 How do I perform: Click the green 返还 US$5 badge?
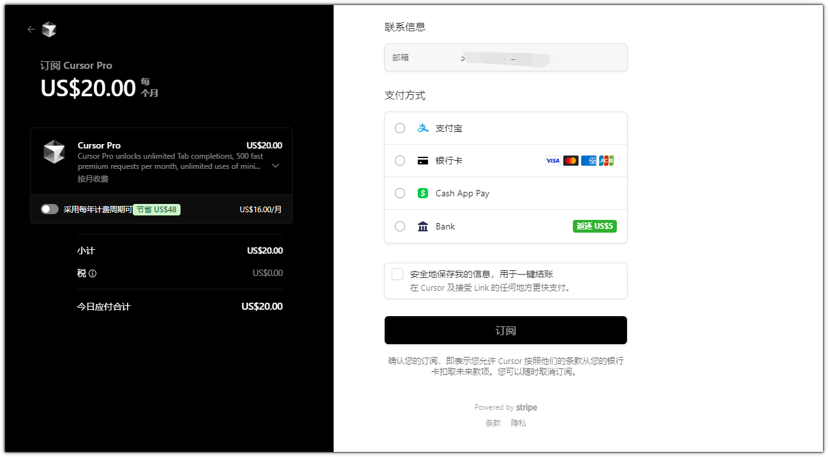[595, 226]
